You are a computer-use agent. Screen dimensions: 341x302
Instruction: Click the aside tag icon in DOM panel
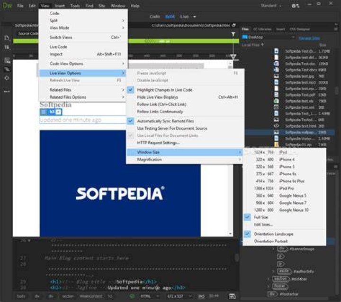pos(284,271)
